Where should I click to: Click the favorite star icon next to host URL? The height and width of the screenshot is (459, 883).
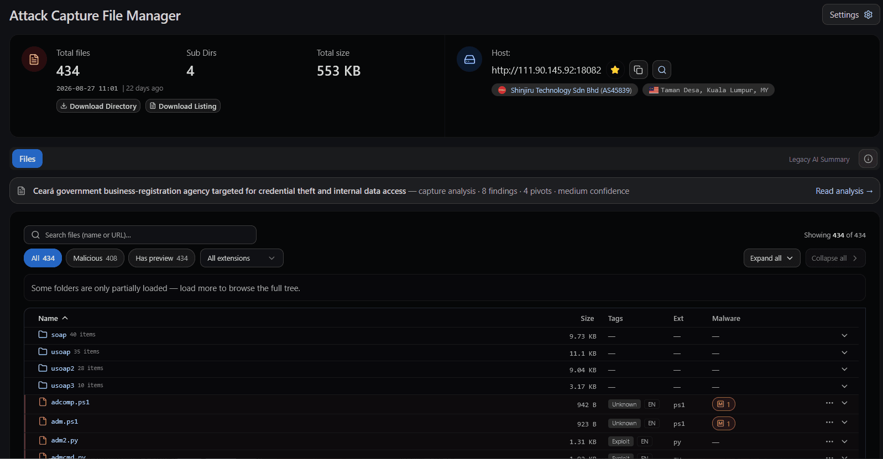[x=615, y=70]
